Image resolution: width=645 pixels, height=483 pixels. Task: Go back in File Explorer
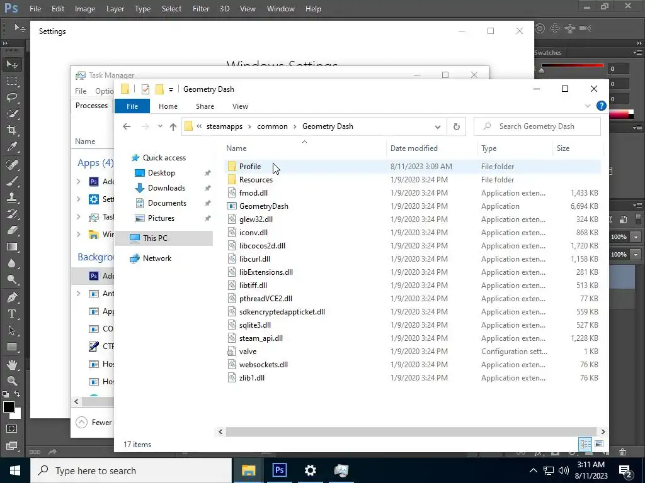(x=127, y=126)
